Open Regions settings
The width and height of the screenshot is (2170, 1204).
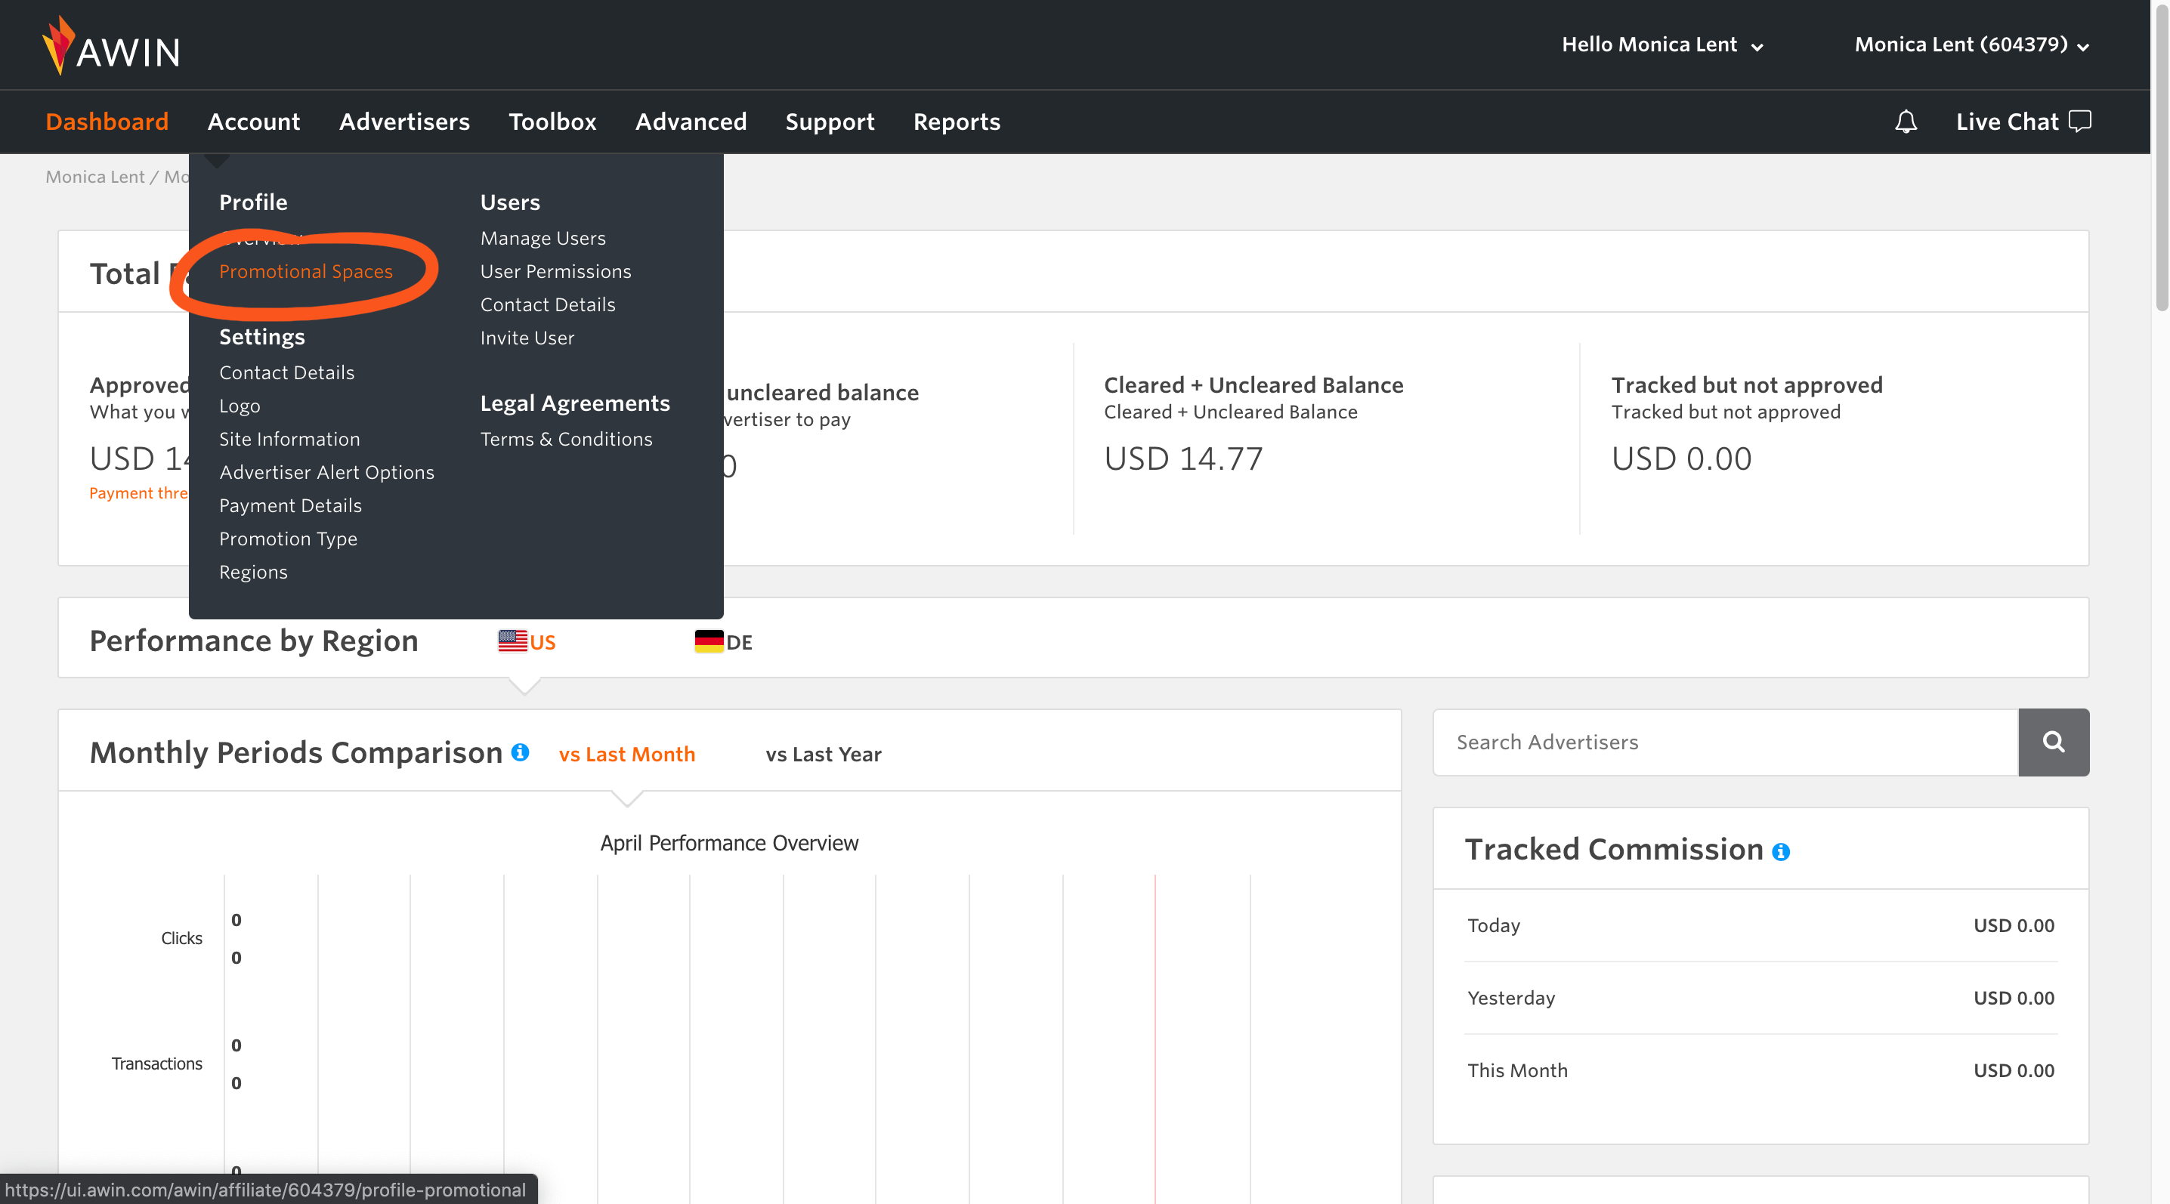coord(254,572)
